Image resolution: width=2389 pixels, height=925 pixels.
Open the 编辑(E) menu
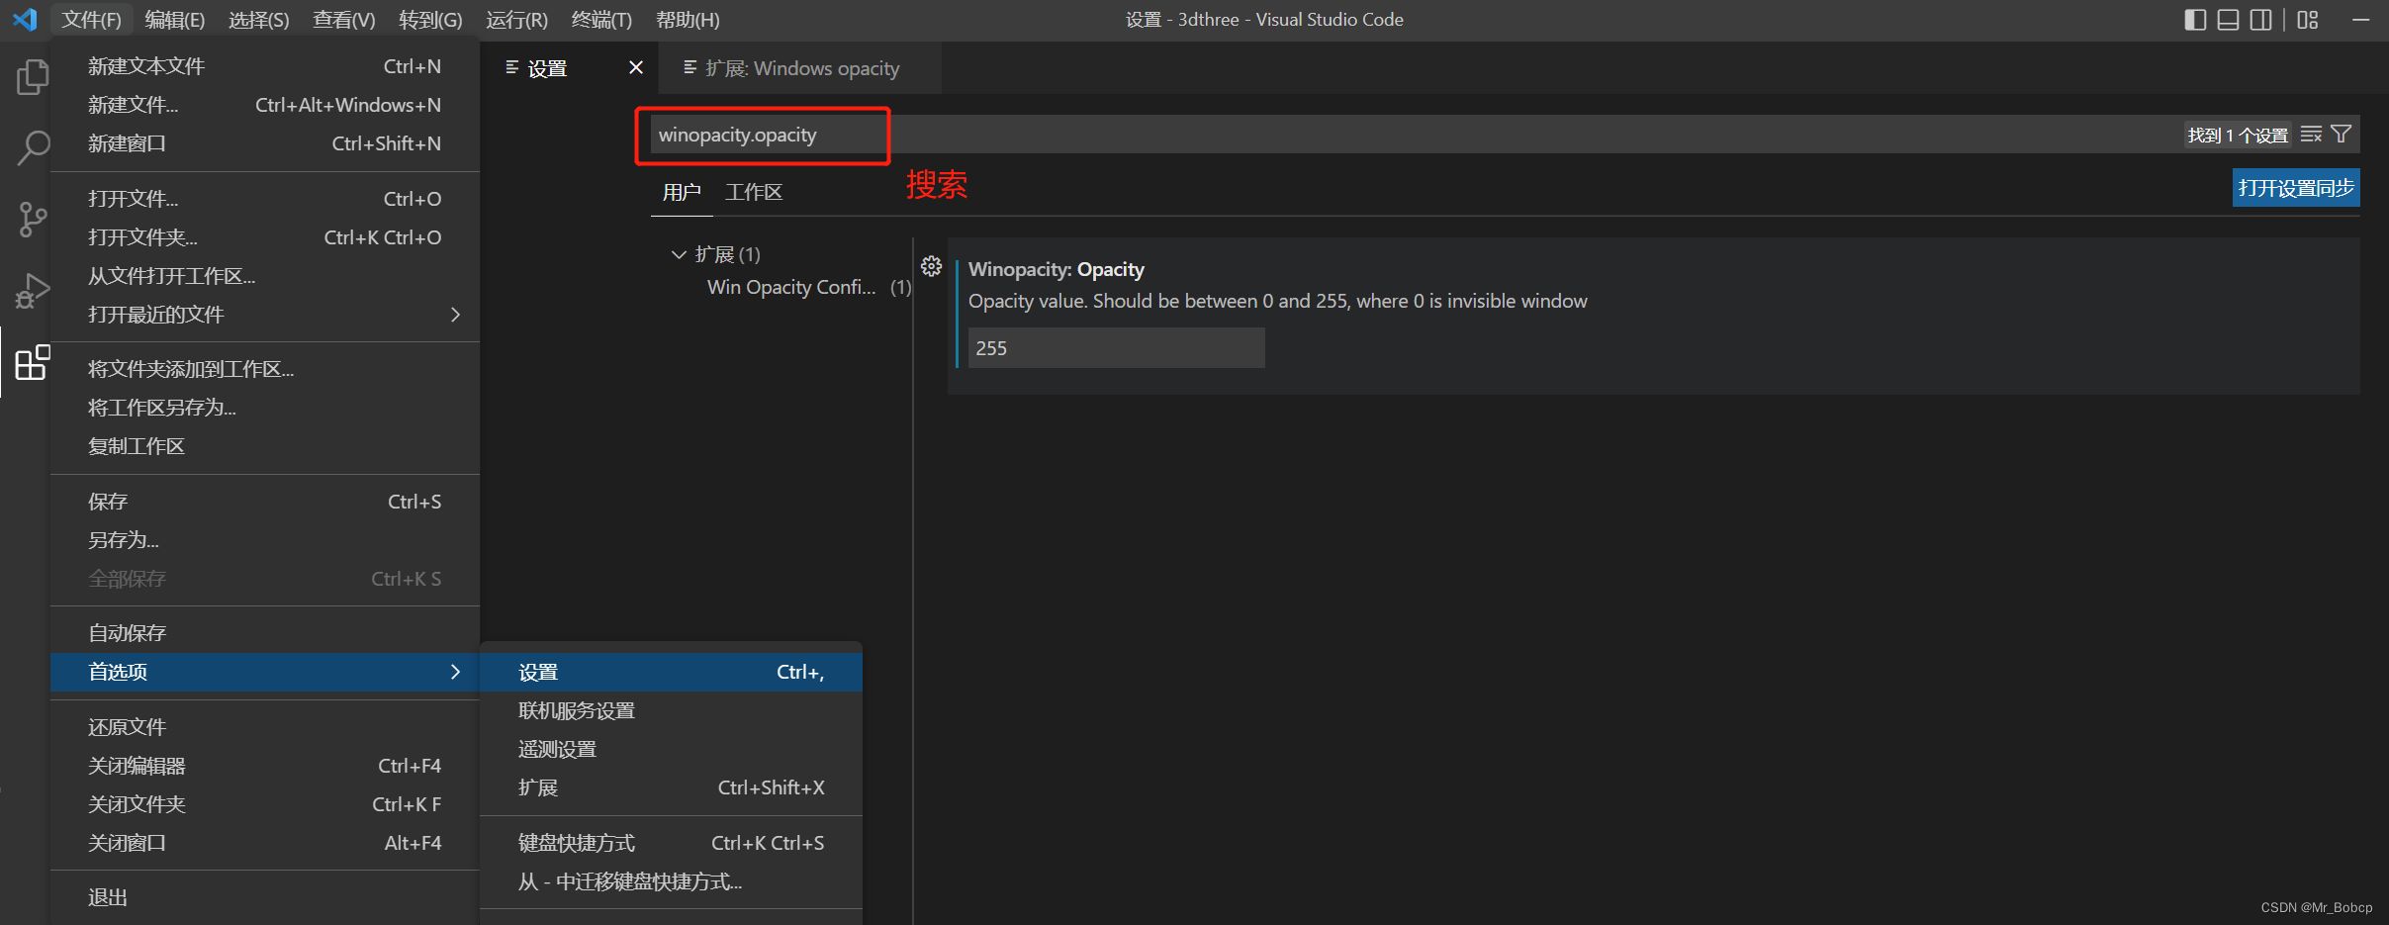[174, 20]
